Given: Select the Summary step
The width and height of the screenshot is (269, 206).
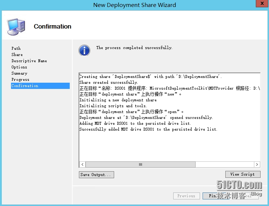Looking at the screenshot, I should tap(19, 73).
